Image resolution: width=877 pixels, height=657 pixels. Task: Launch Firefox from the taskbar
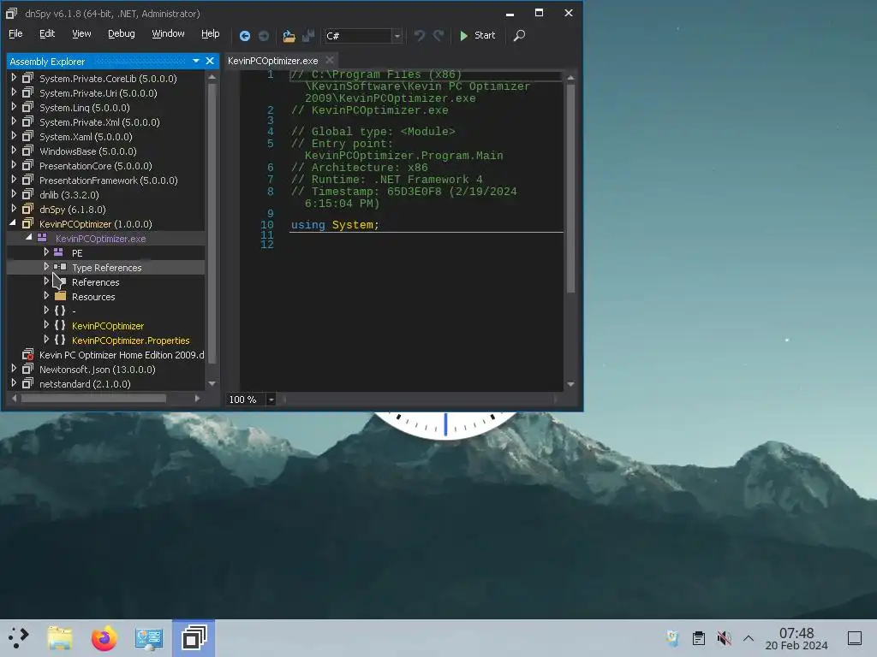tap(104, 637)
